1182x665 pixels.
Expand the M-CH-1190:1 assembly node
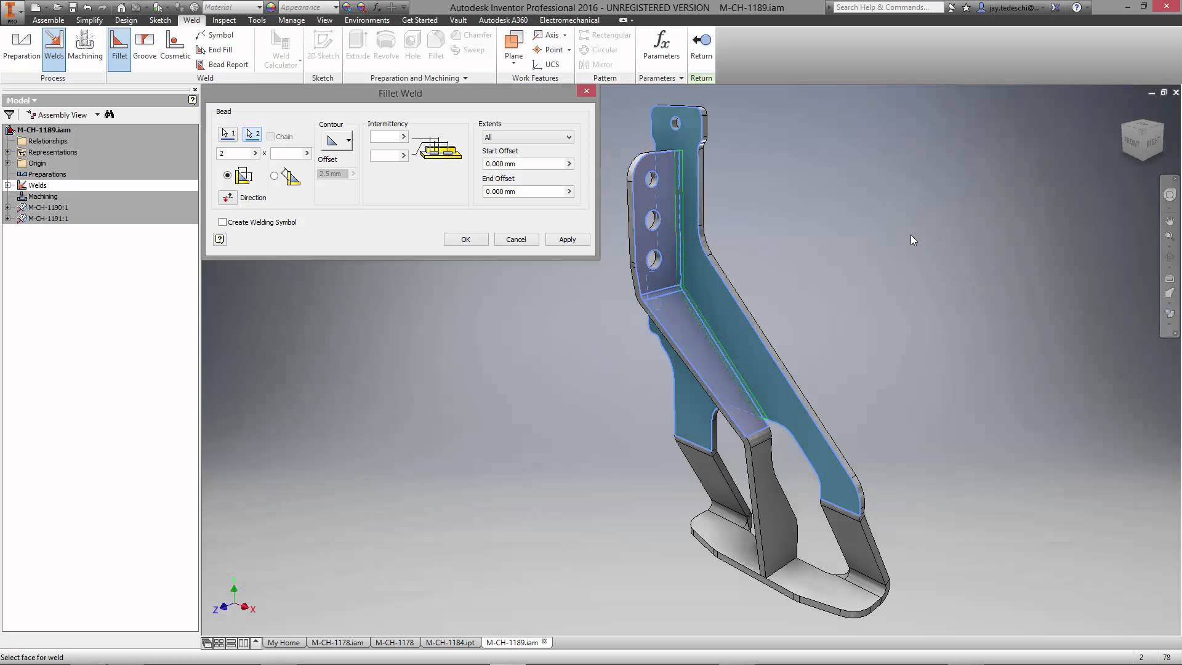coord(8,208)
